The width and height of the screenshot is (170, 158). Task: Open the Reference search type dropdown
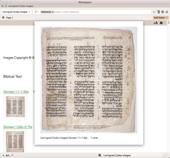click(x=47, y=12)
